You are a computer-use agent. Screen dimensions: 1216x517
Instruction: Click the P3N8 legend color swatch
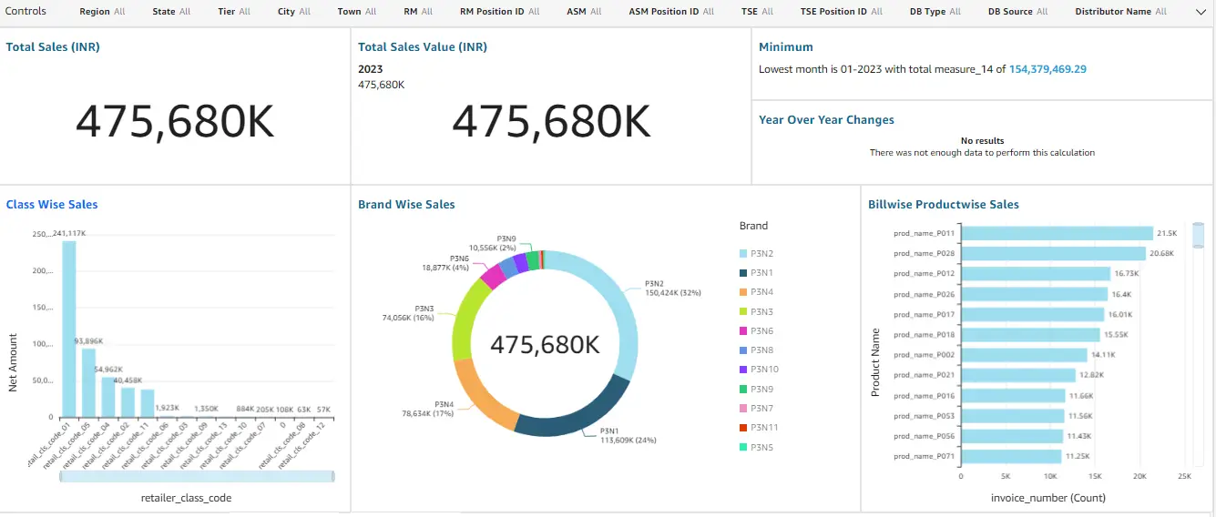744,350
